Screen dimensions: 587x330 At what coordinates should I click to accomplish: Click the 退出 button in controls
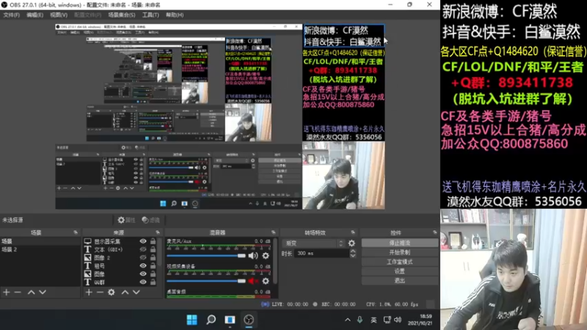point(399,281)
